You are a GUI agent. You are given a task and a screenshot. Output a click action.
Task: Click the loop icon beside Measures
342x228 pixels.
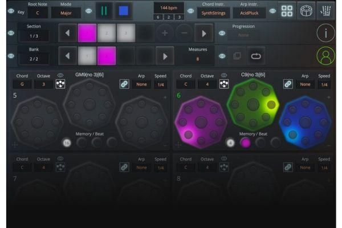pos(256,56)
